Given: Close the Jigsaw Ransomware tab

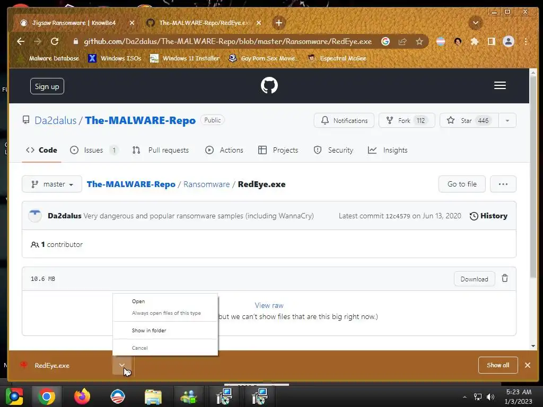Looking at the screenshot, I should [x=132, y=23].
